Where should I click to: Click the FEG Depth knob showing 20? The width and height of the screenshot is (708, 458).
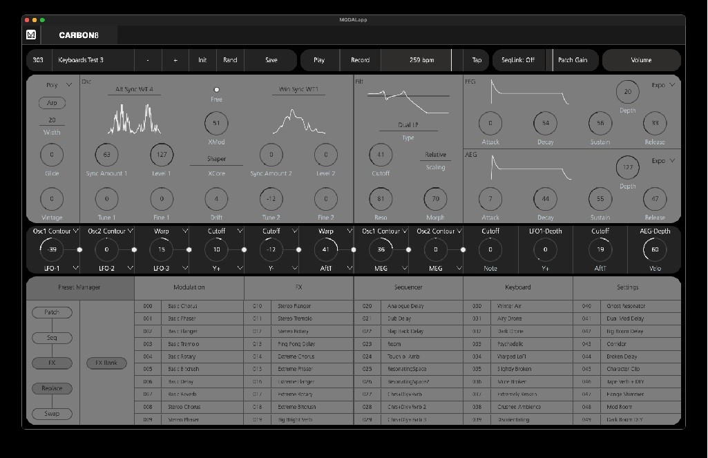click(628, 92)
